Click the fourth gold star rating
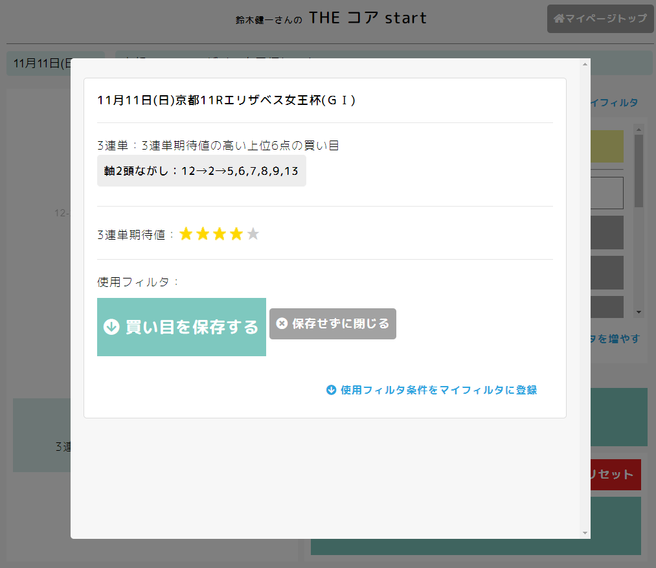656x568 pixels. coord(236,234)
